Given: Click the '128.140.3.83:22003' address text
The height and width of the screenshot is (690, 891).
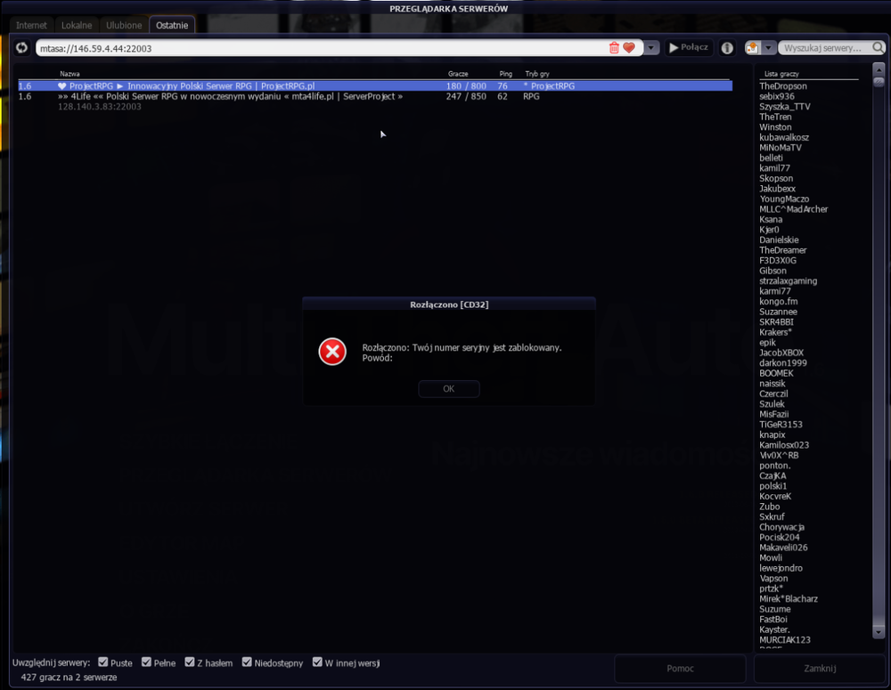Looking at the screenshot, I should click(100, 107).
